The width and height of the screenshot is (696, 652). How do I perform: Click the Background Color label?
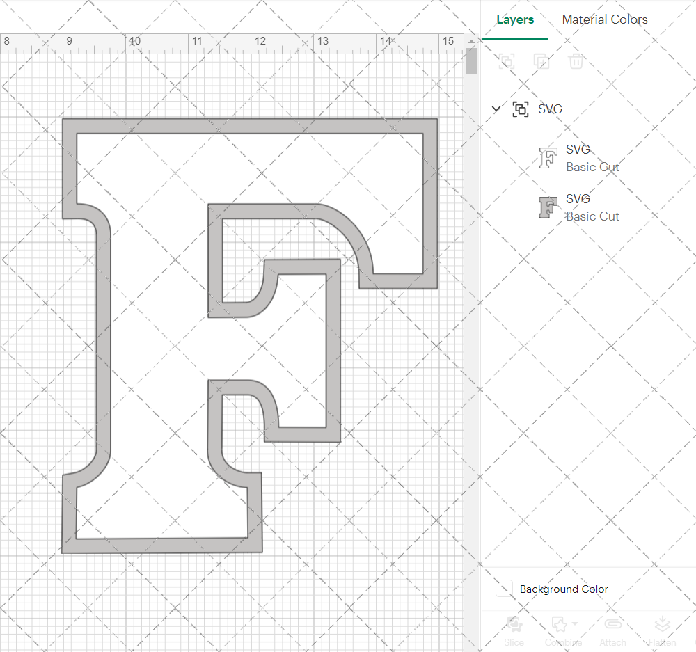coord(564,589)
